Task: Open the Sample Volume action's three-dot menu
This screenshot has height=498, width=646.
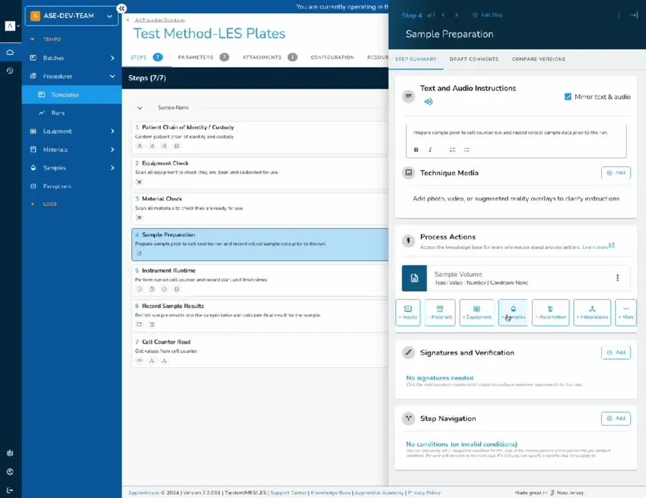Action: (617, 277)
